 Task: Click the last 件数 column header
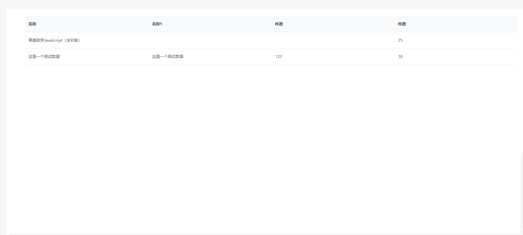[x=402, y=24]
